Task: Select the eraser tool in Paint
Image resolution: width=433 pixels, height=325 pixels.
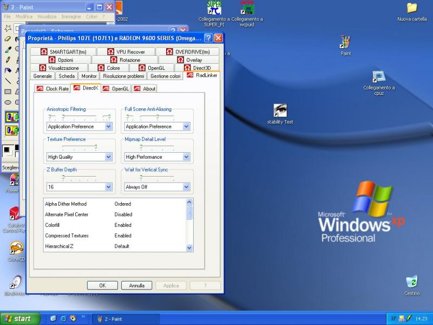Action: coord(8,39)
